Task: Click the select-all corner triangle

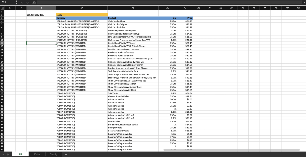Action: tap(2, 8)
